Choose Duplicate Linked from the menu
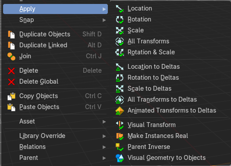231x166 pixels. (55, 45)
